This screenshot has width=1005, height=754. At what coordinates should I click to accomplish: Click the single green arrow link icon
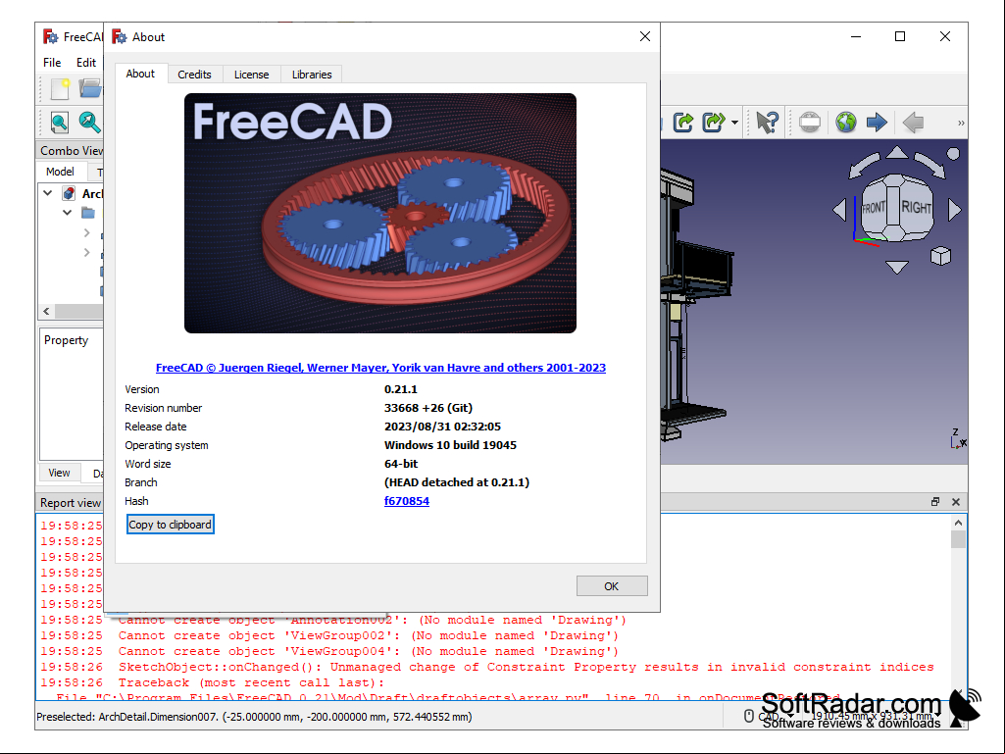(683, 122)
